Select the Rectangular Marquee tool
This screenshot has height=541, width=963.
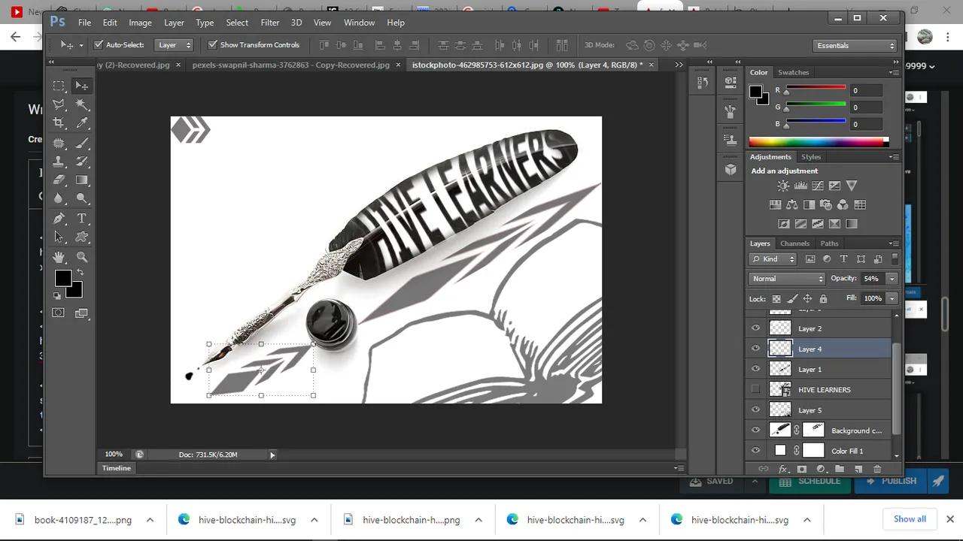coord(59,86)
